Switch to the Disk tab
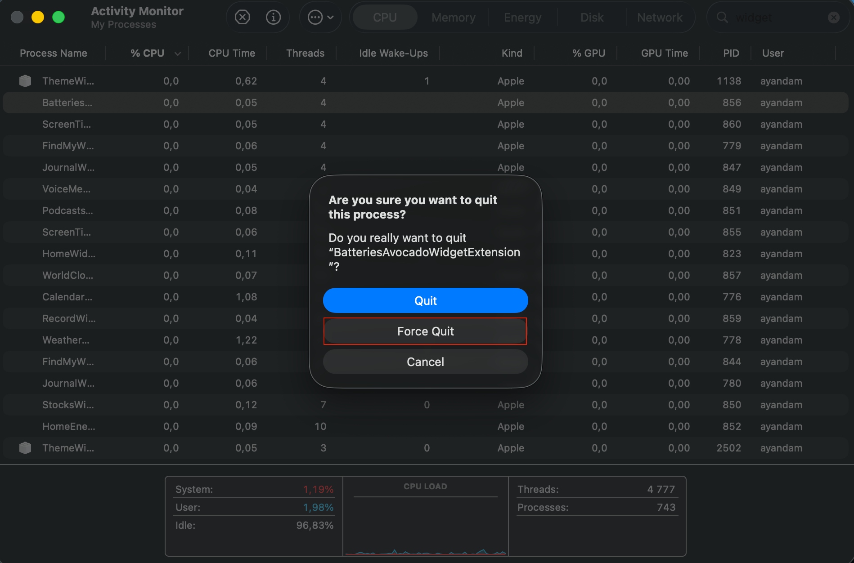This screenshot has width=854, height=563. 592,18
